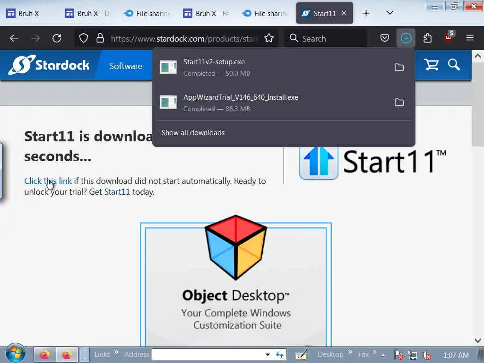This screenshot has height=363, width=484.
Task: Reload the page with the refresh icon
Action: click(57, 38)
